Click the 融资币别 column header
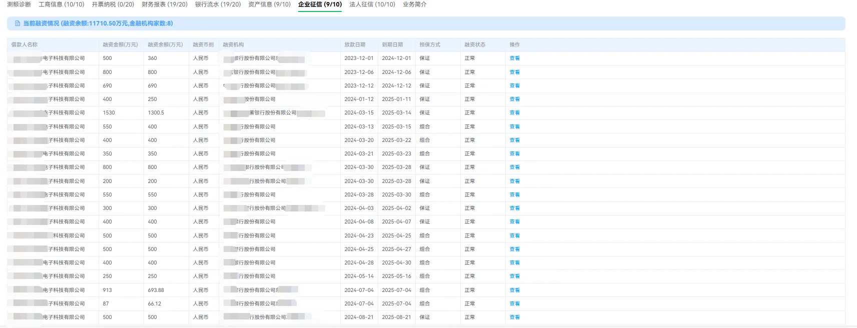 click(203, 44)
